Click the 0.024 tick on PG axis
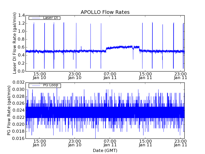205x154 pixels. tap(18, 110)
